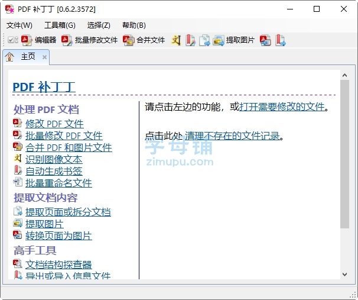Click the PDF 补丁丁 app icon in title bar
This screenshot has height=300, width=358.
pos(9,9)
